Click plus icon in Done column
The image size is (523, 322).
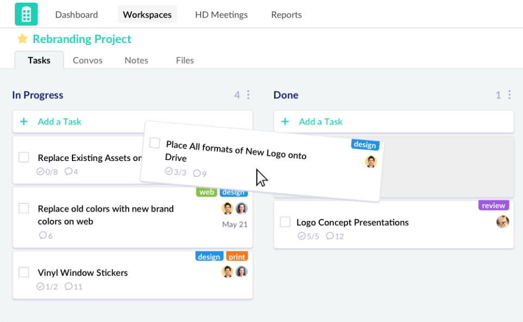tap(285, 122)
